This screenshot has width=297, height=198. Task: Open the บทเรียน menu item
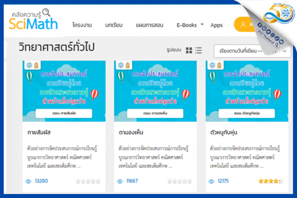coord(114,25)
